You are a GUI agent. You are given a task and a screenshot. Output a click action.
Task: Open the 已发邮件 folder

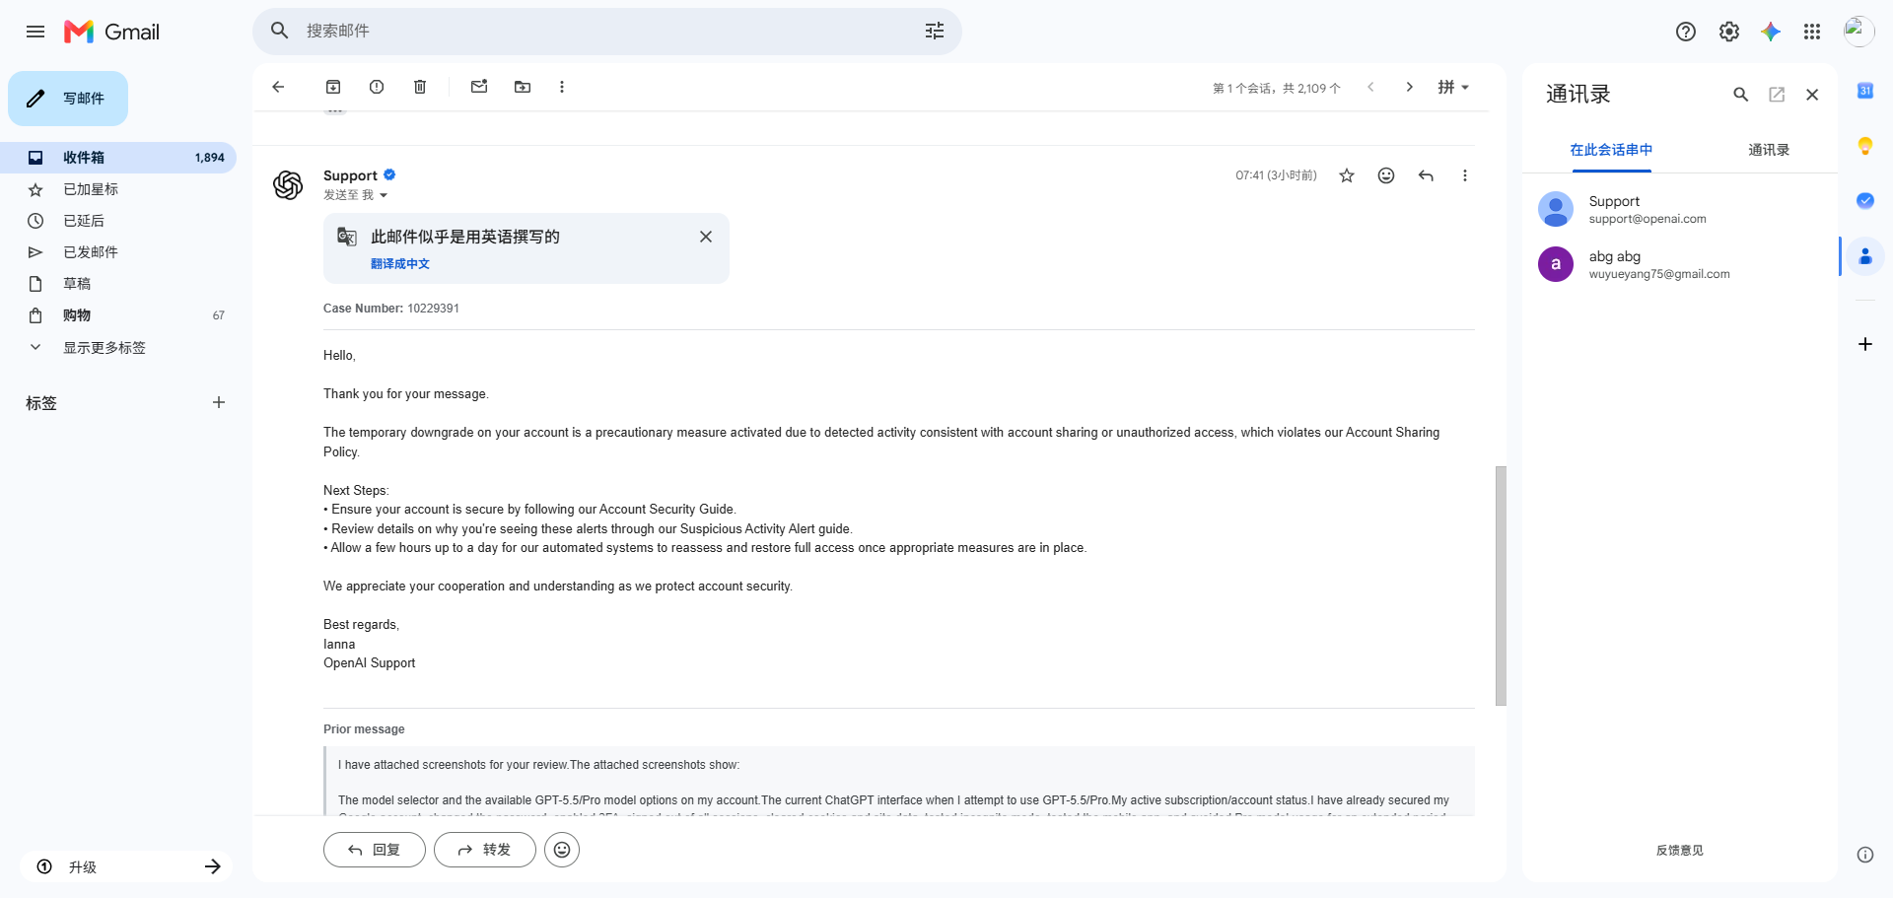(118, 252)
